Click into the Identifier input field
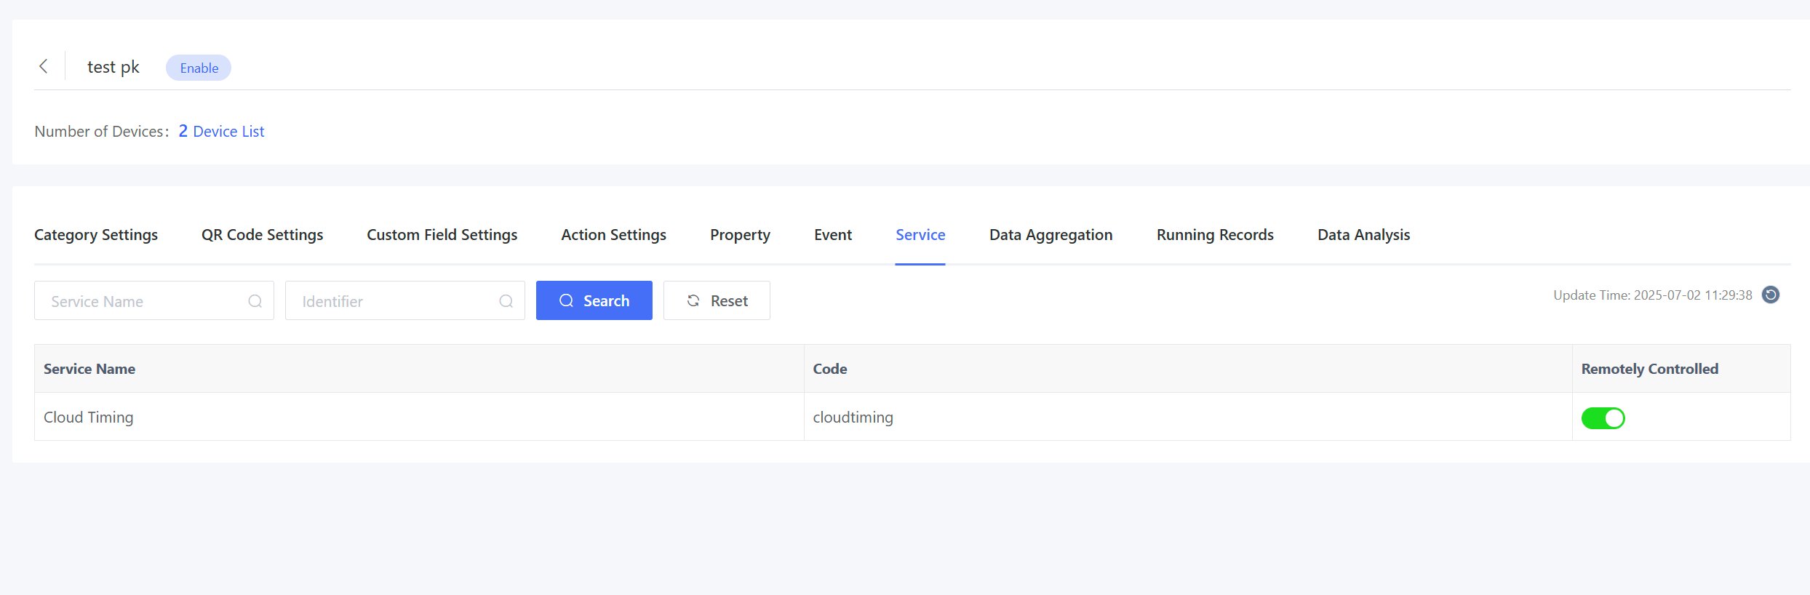 [x=393, y=301]
